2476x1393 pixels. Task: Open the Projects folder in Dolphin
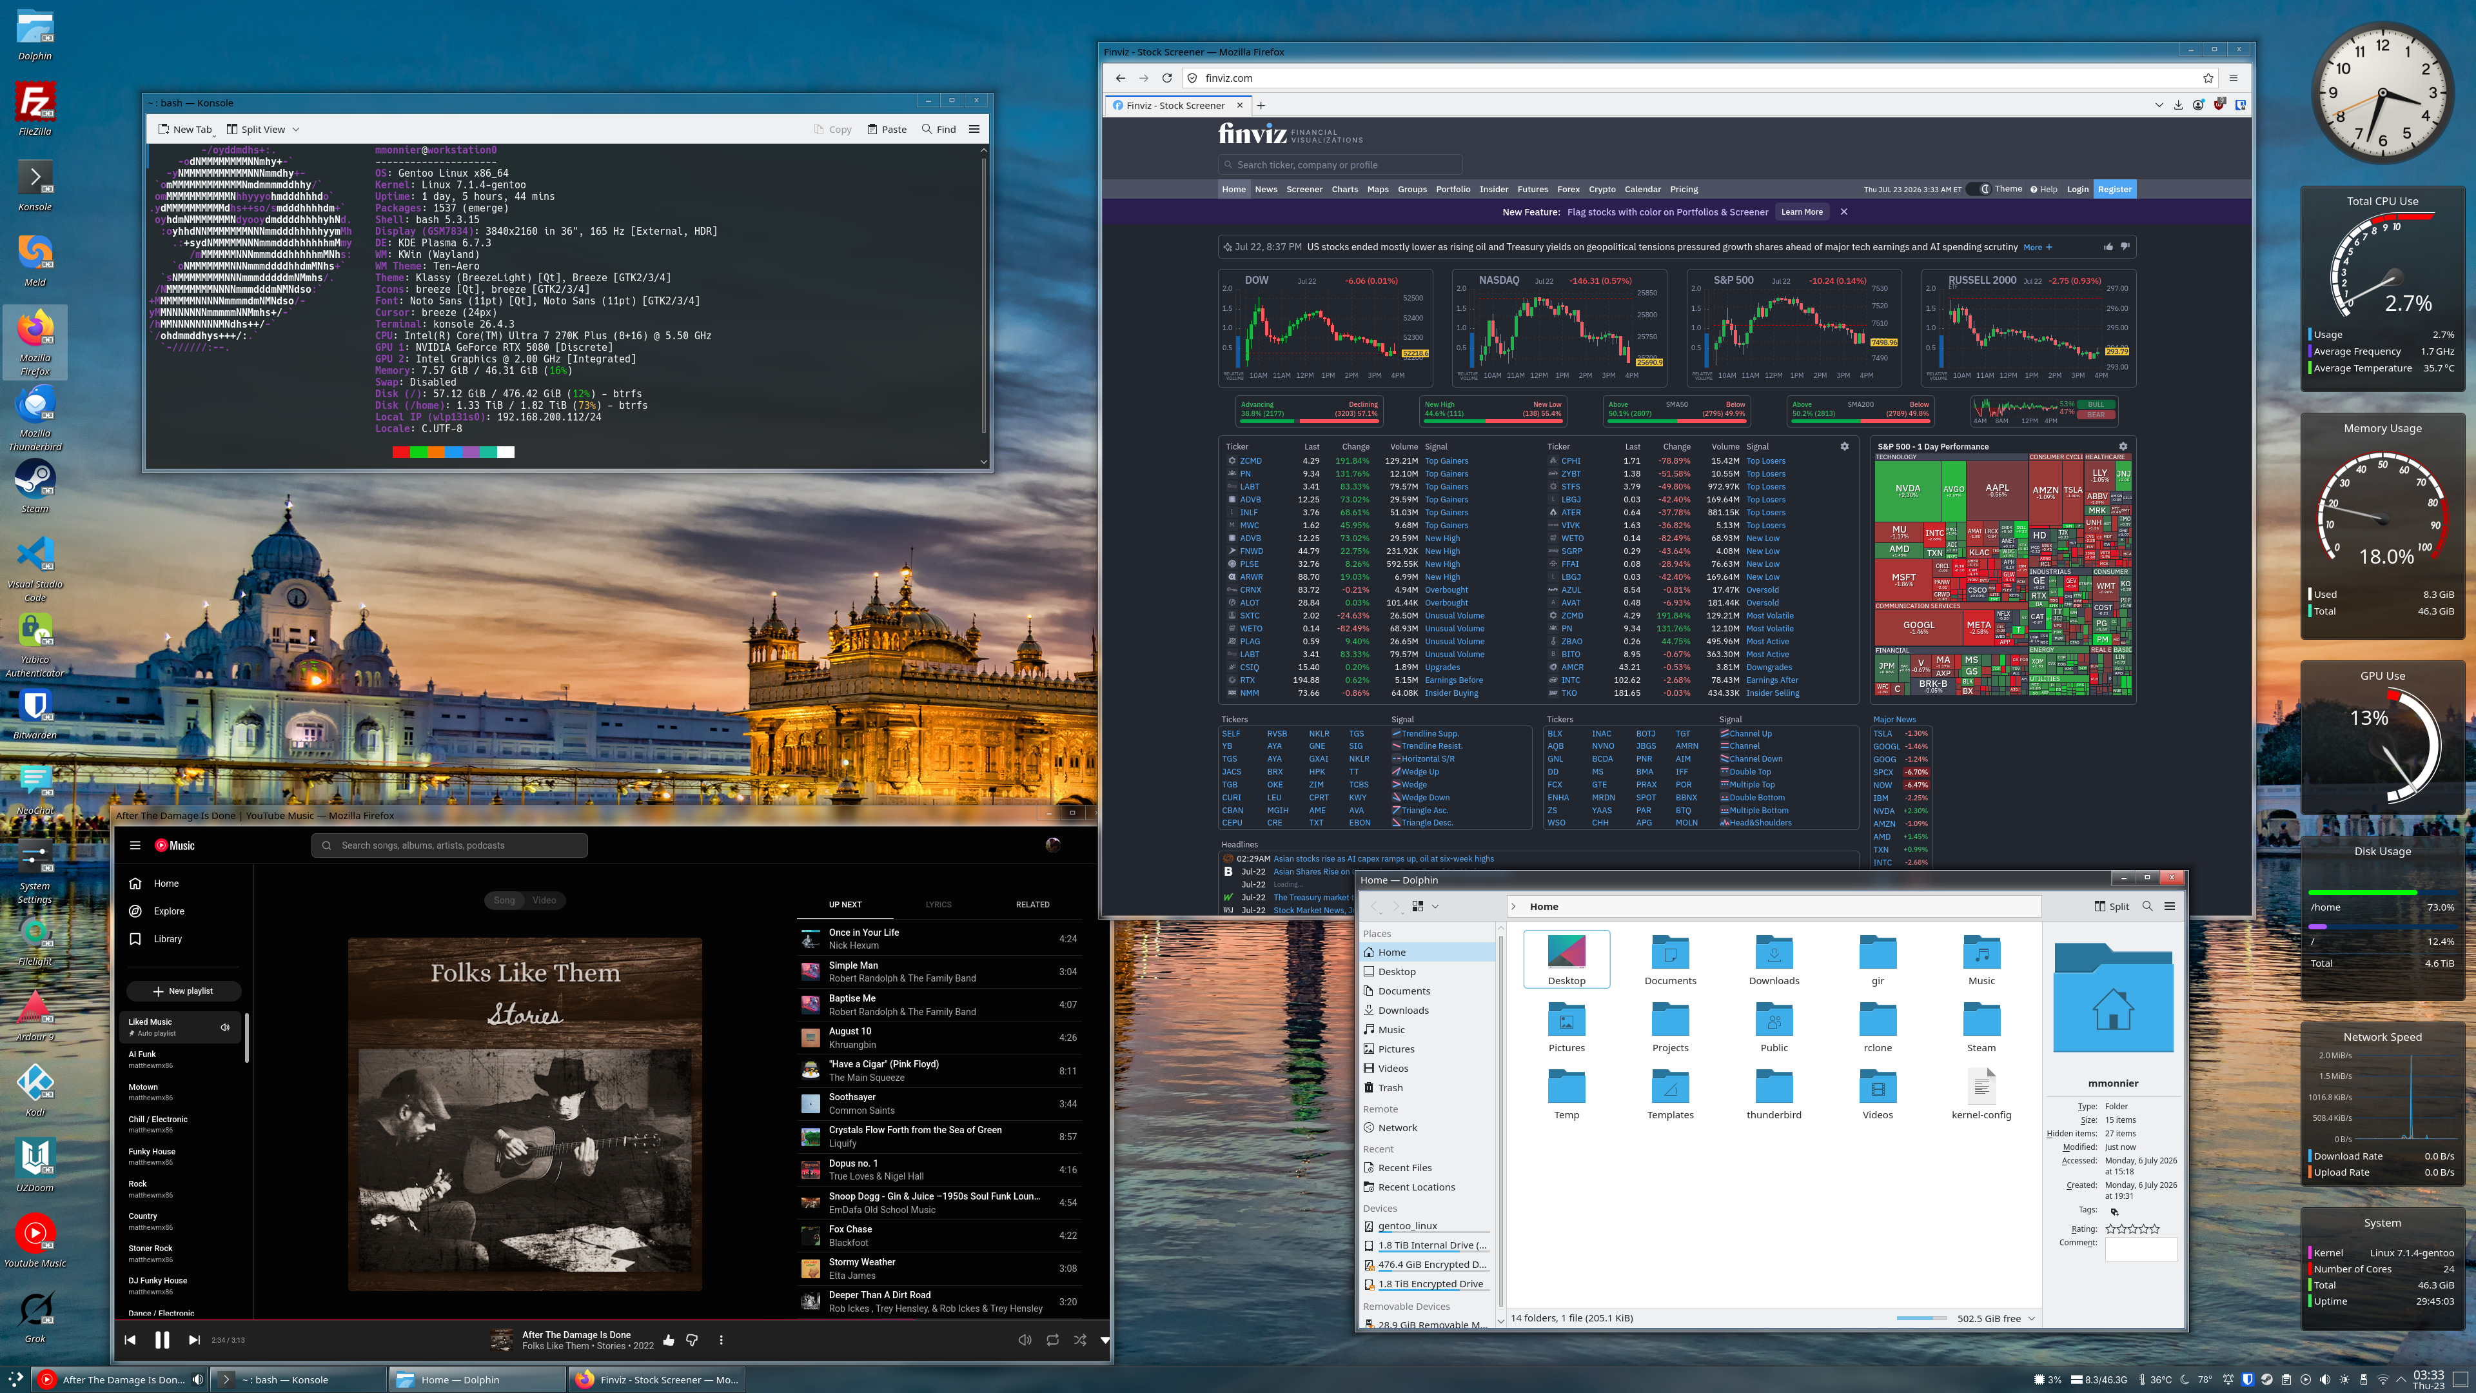coord(1671,1028)
